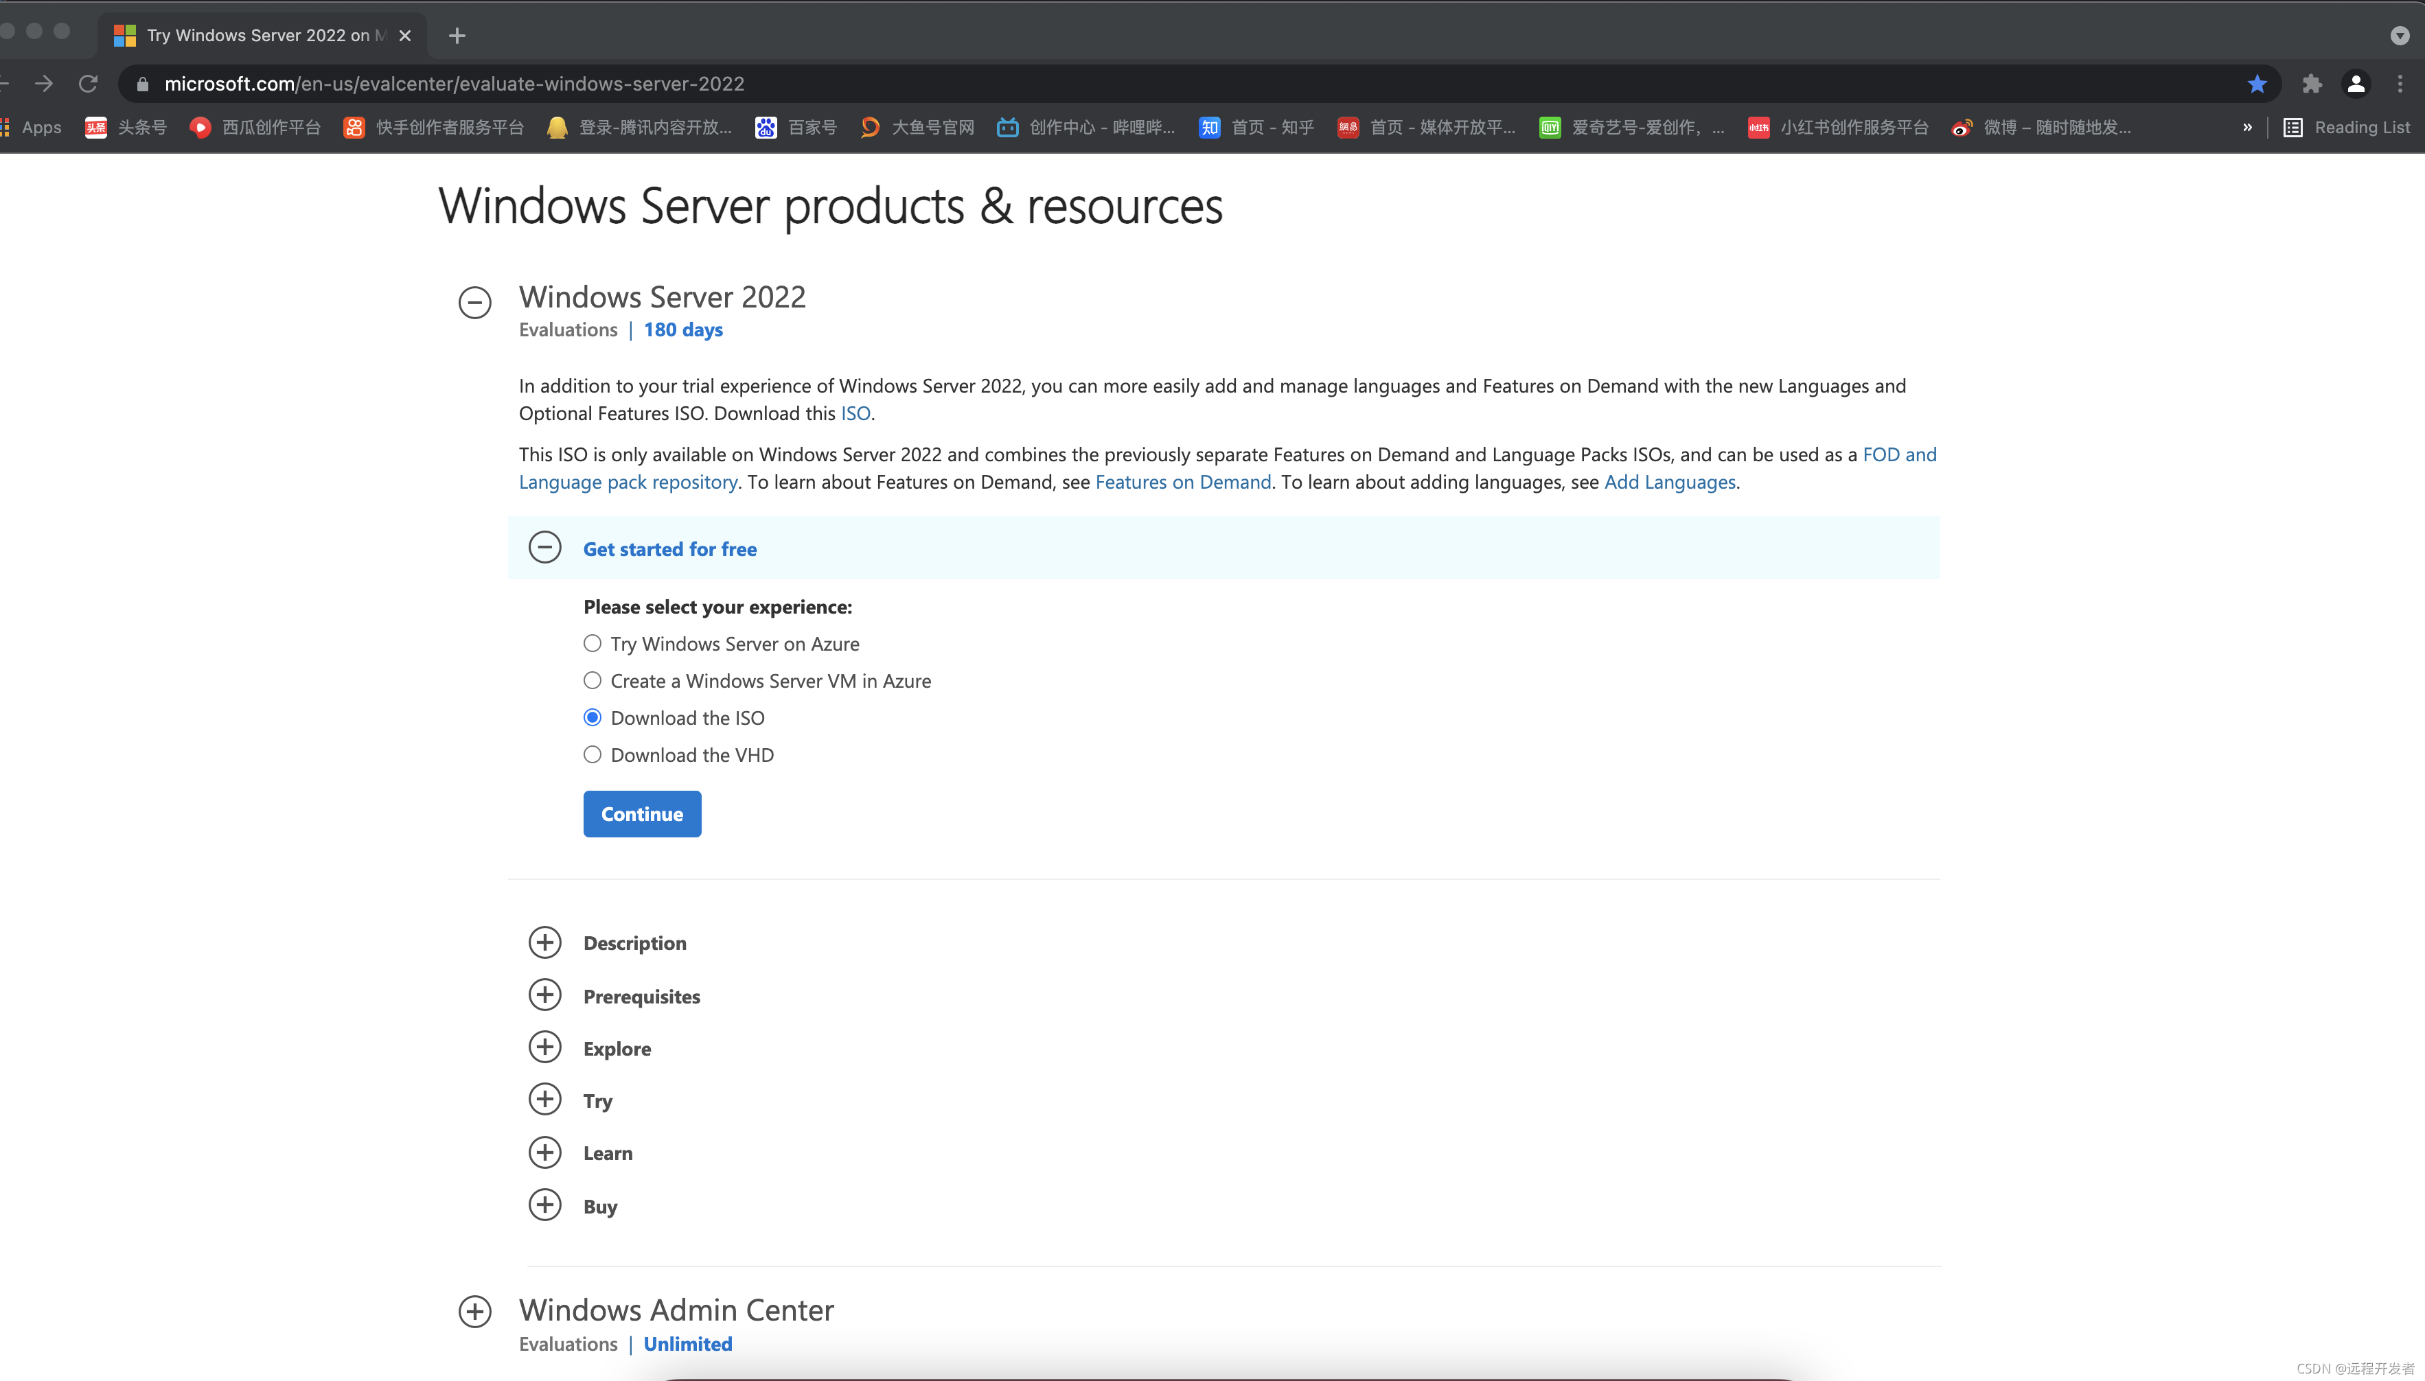This screenshot has width=2425, height=1381.
Task: Open the 小红书创作服务平台 bookmark
Action: pos(1838,127)
